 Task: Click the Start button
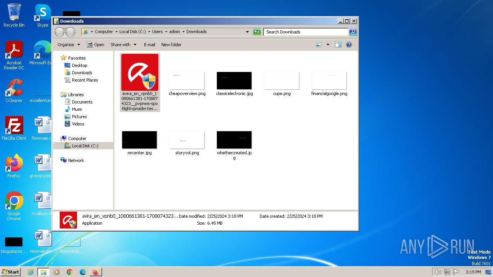pyautogui.click(x=10, y=272)
